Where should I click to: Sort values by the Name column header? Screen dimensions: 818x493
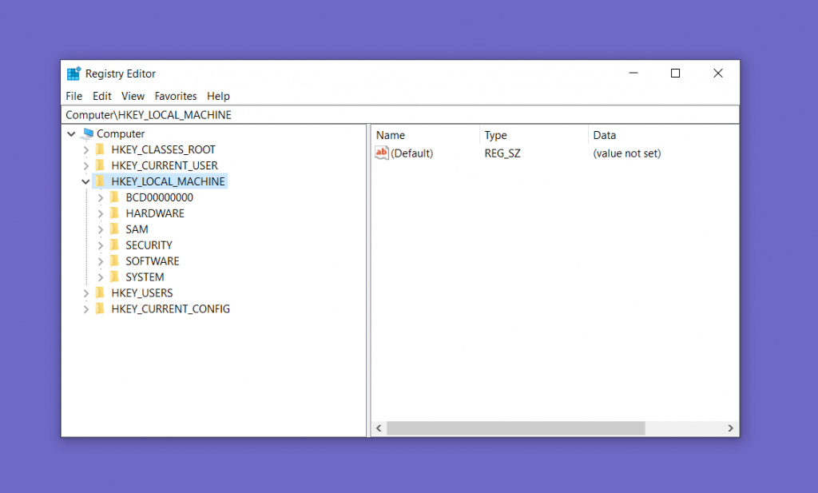425,135
